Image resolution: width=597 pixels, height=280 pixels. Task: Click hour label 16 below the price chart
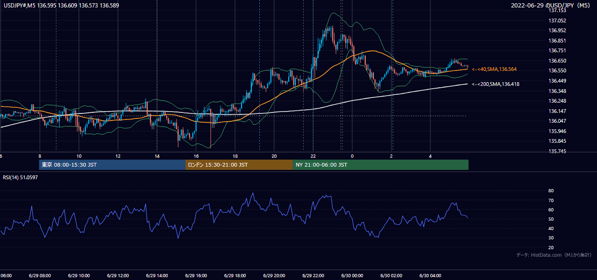pos(196,156)
